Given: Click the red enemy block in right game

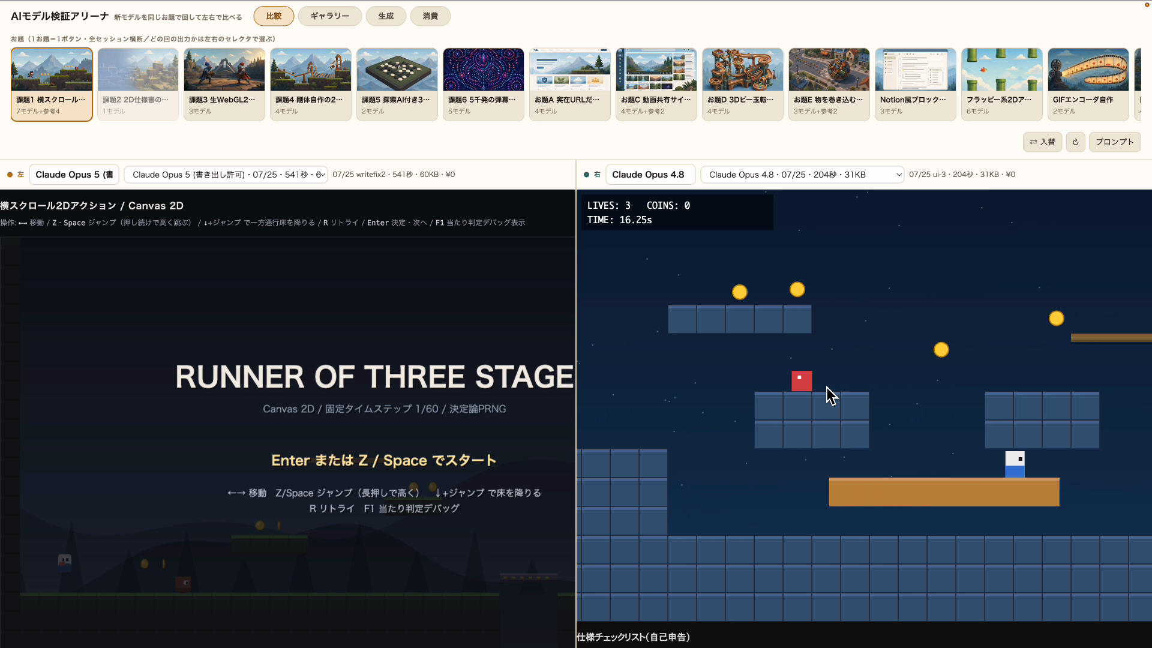Looking at the screenshot, I should [802, 381].
